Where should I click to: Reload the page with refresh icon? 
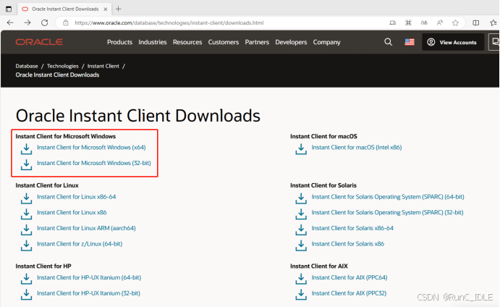point(45,22)
